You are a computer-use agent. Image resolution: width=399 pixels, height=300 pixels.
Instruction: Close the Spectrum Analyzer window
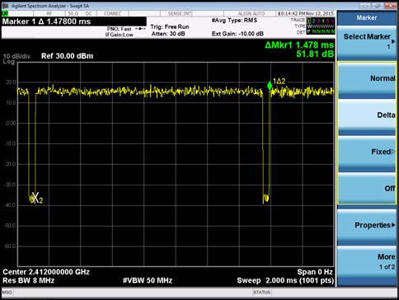(390, 6)
